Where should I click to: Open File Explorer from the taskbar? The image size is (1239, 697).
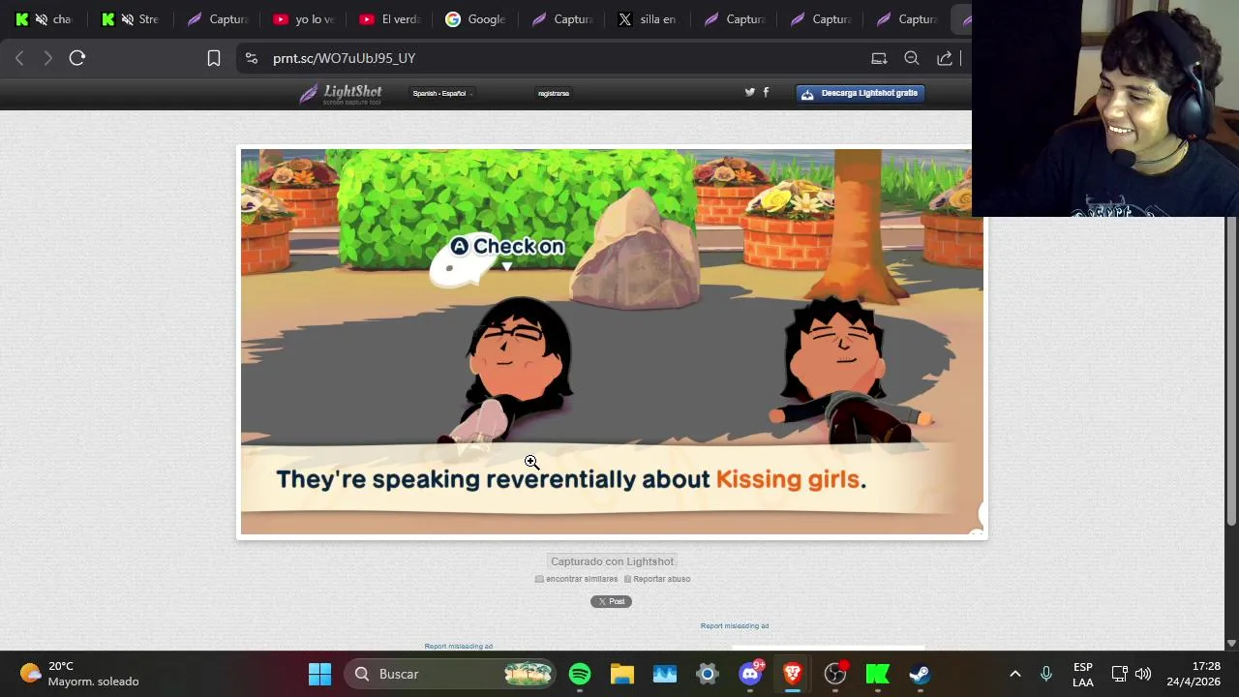pos(621,674)
